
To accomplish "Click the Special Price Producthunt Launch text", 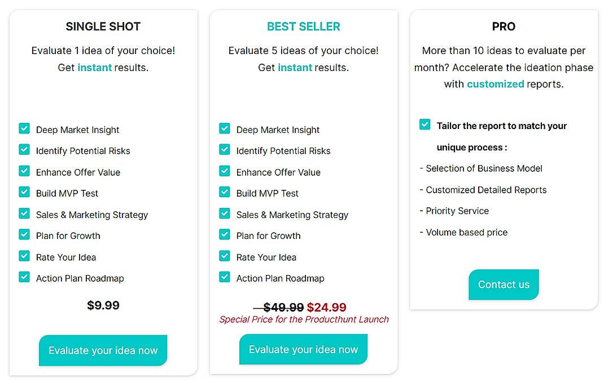I will point(304,319).
